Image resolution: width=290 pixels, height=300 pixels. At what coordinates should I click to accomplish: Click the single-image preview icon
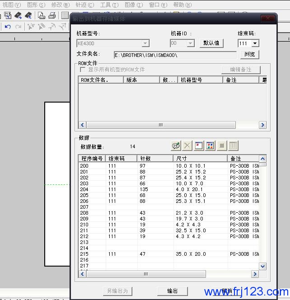point(199,145)
